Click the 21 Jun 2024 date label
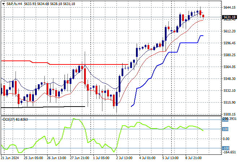 [x=10, y=157]
